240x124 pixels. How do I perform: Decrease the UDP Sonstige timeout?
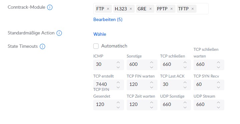click(x=185, y=107)
